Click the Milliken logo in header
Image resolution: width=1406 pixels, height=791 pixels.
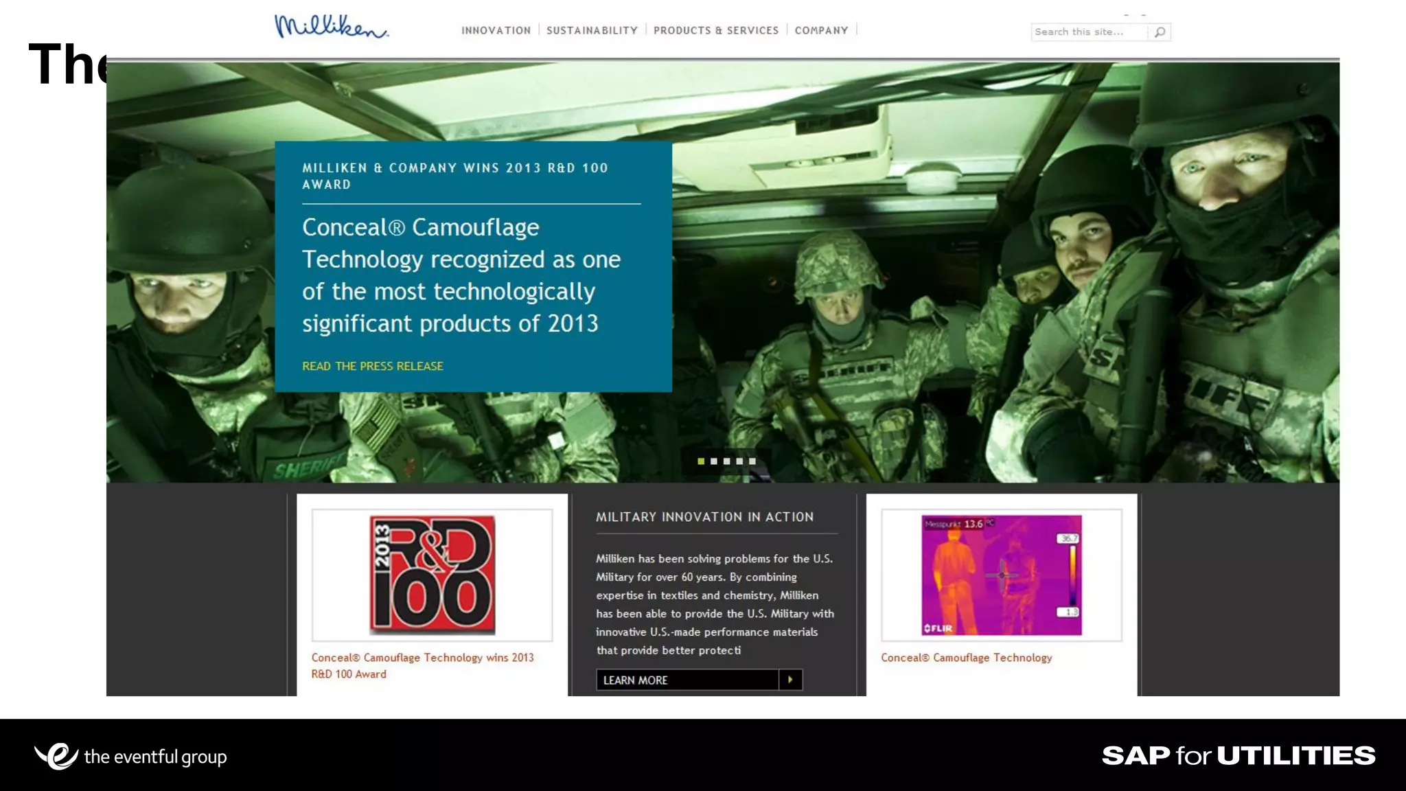331,27
